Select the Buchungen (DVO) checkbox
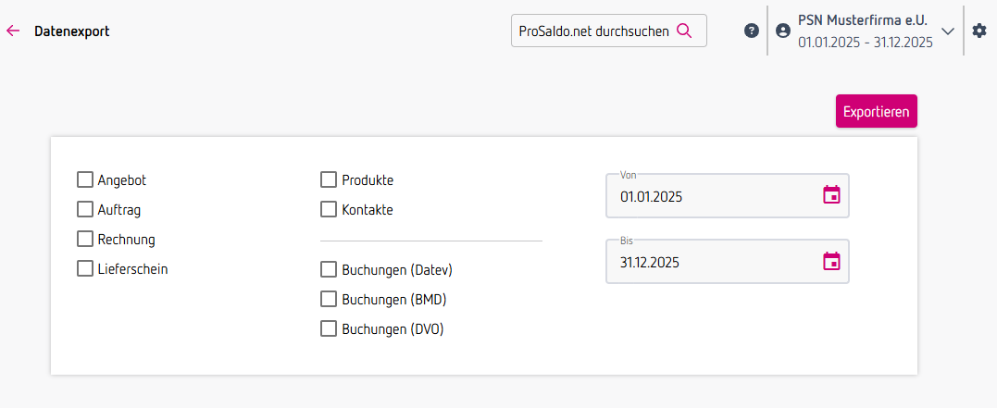 pos(329,328)
